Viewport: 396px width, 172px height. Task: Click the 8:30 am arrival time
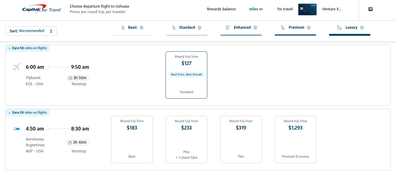click(x=80, y=129)
